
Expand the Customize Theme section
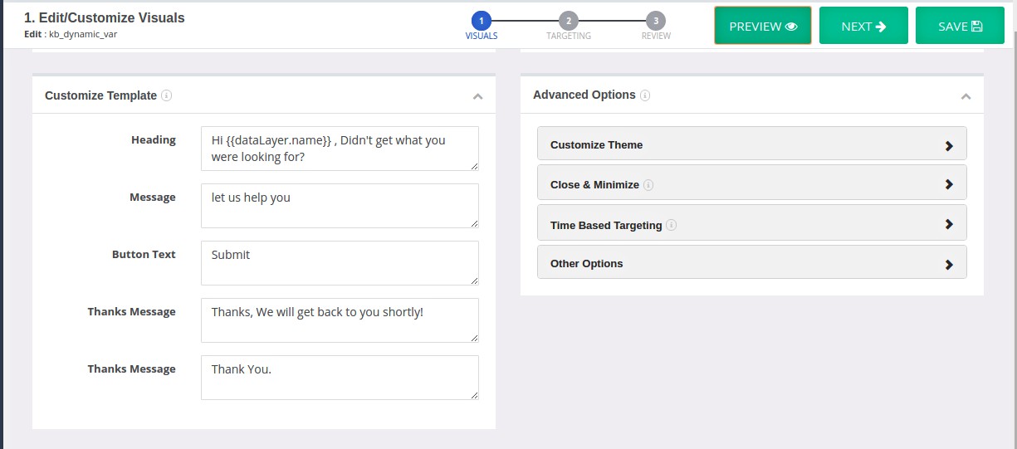(x=752, y=144)
